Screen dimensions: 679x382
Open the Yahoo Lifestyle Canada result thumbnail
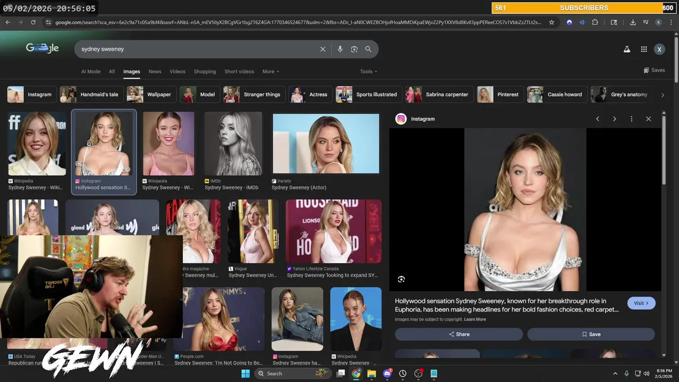click(333, 231)
